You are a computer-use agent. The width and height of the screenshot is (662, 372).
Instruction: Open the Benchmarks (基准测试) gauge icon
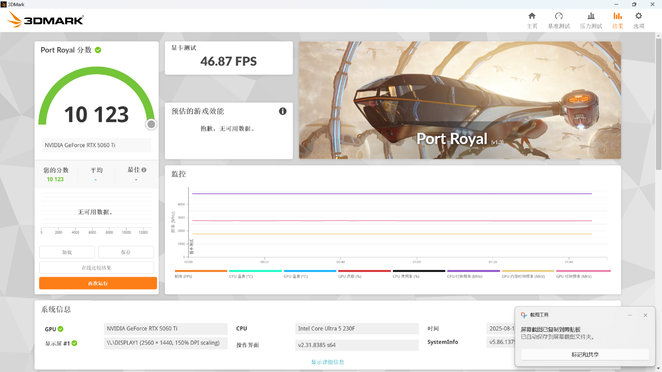pyautogui.click(x=559, y=16)
